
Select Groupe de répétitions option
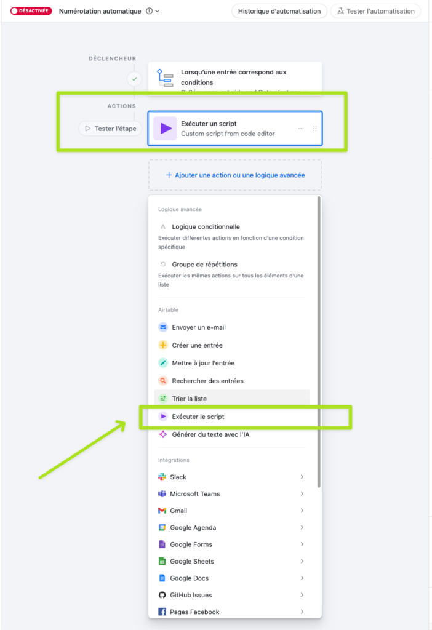(x=204, y=265)
